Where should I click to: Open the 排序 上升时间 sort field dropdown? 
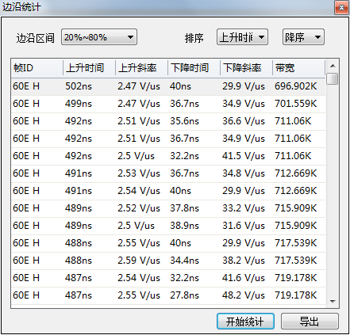point(242,37)
